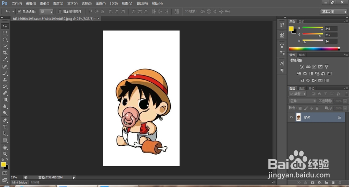Toggle Quick Mask mode
The height and width of the screenshot is (187, 349).
pyautogui.click(x=5, y=173)
